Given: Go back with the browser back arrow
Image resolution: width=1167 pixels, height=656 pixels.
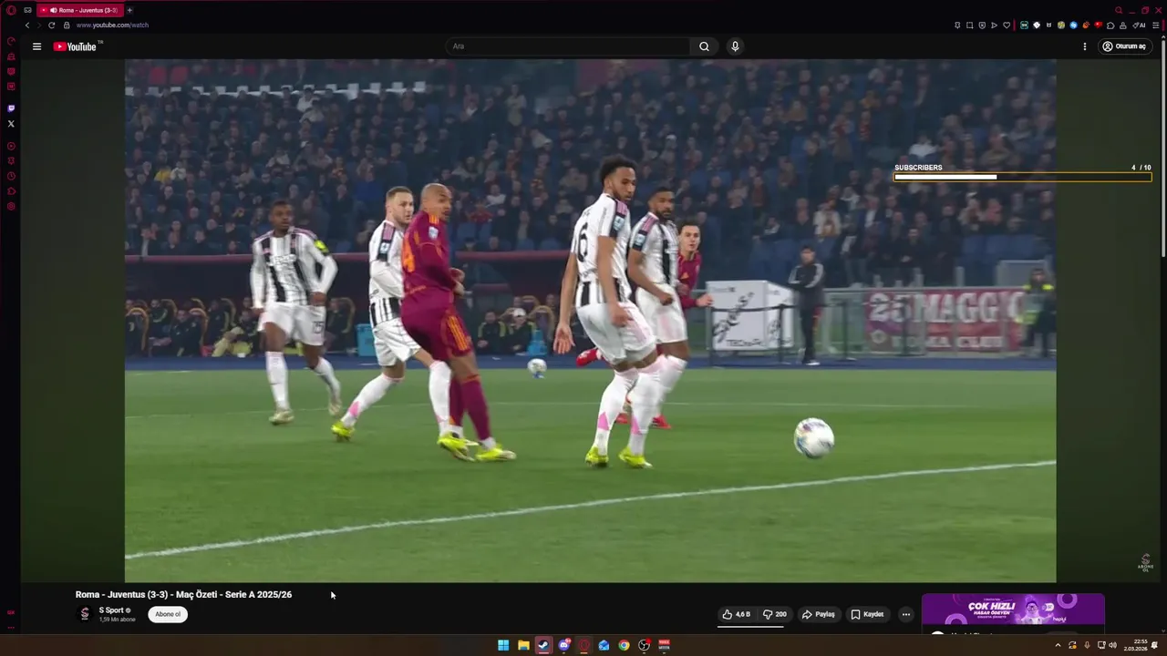Looking at the screenshot, I should click(x=27, y=25).
